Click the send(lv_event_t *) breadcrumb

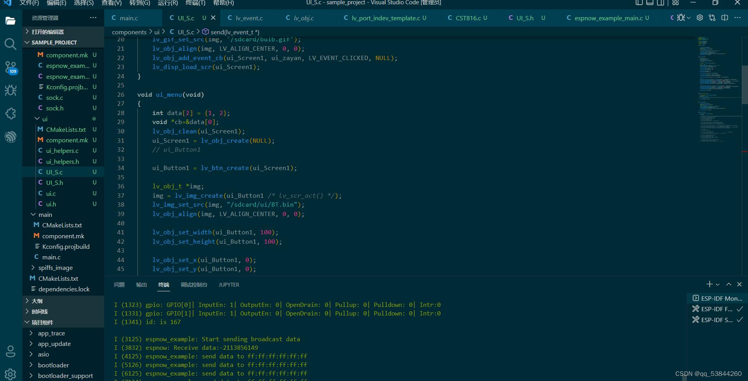coord(235,32)
